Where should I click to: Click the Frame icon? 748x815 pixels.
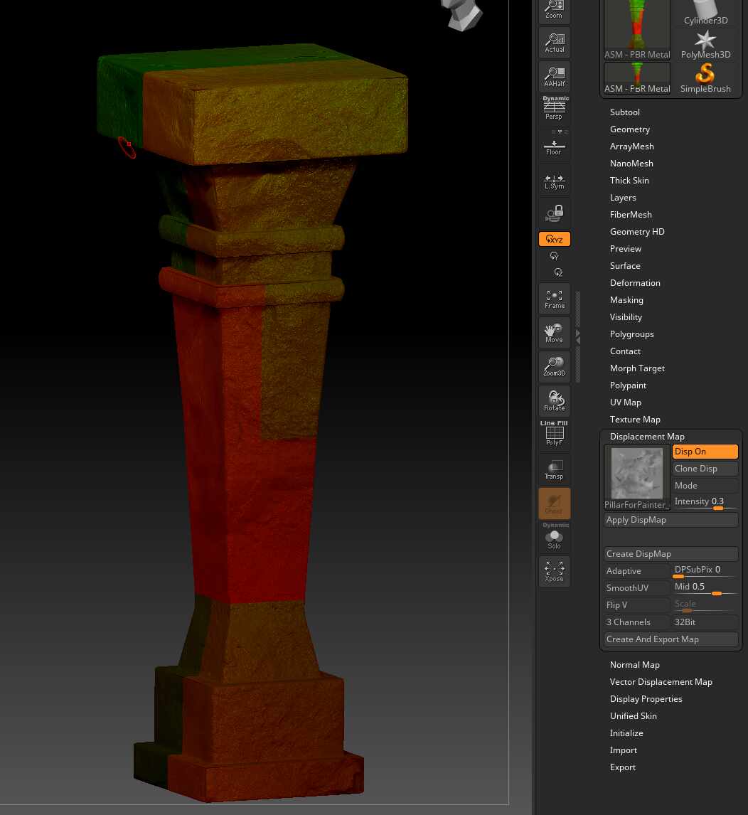[554, 298]
